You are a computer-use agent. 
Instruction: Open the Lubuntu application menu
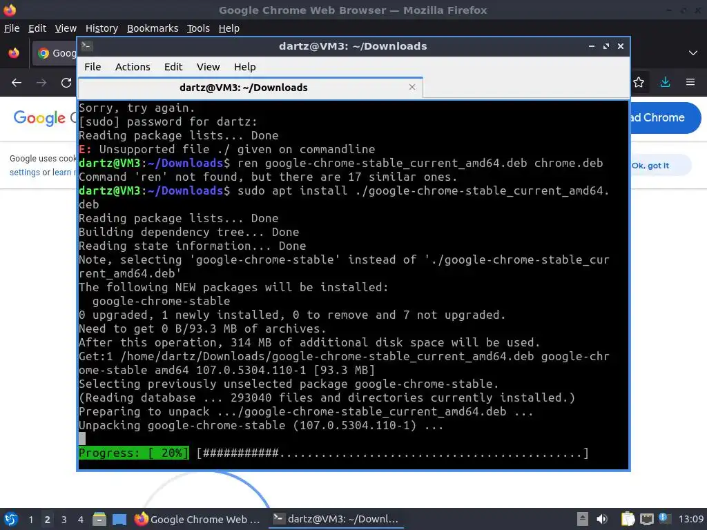[x=11, y=519]
